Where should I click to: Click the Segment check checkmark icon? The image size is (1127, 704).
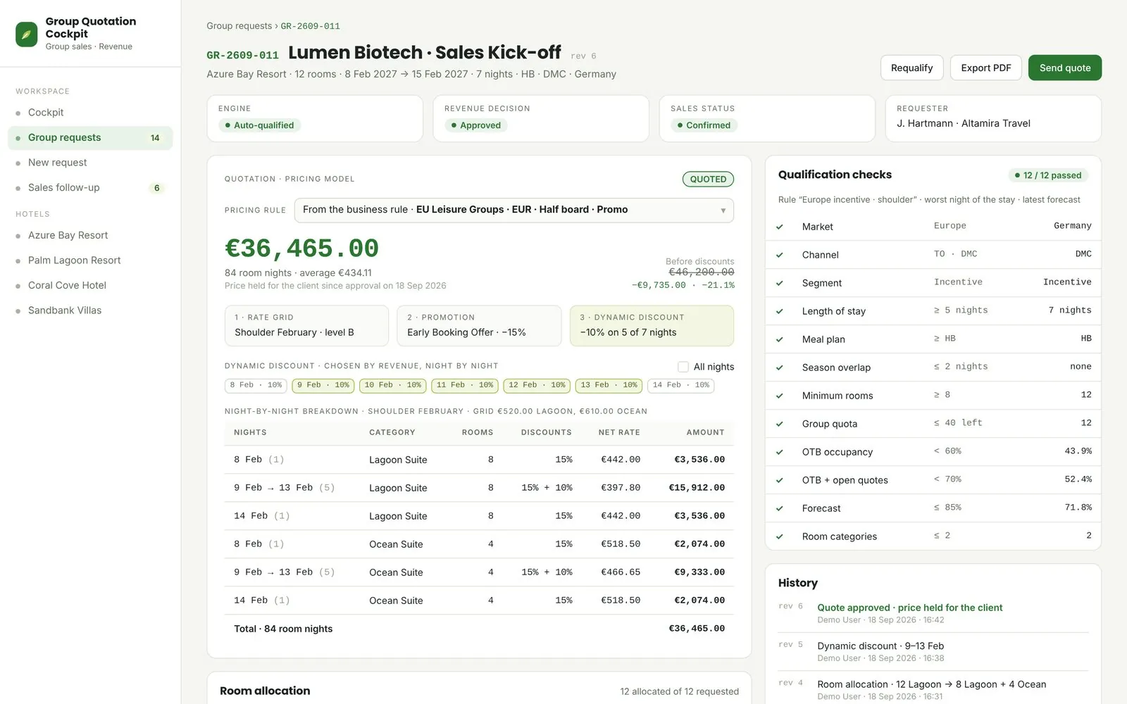(x=780, y=283)
